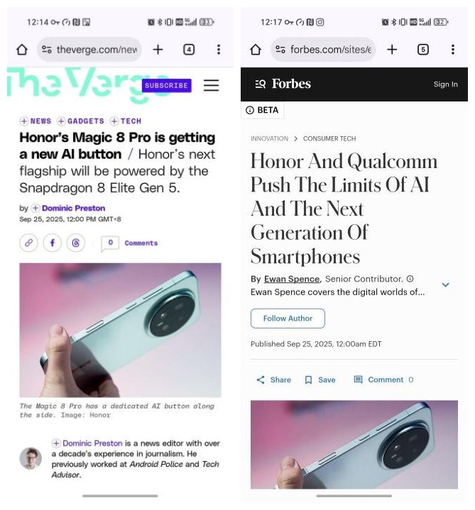This screenshot has width=475, height=510.
Task: Tap theverge.com address bar
Action: [x=89, y=50]
